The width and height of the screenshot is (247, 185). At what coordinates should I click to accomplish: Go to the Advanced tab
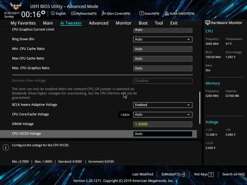99,23
